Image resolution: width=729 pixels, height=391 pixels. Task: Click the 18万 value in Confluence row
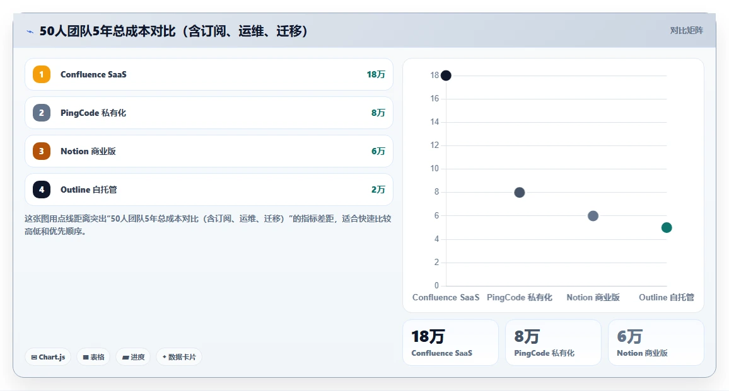pyautogui.click(x=376, y=74)
